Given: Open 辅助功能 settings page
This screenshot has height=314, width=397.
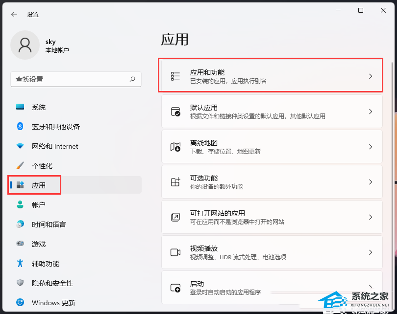Looking at the screenshot, I should (x=75, y=264).
